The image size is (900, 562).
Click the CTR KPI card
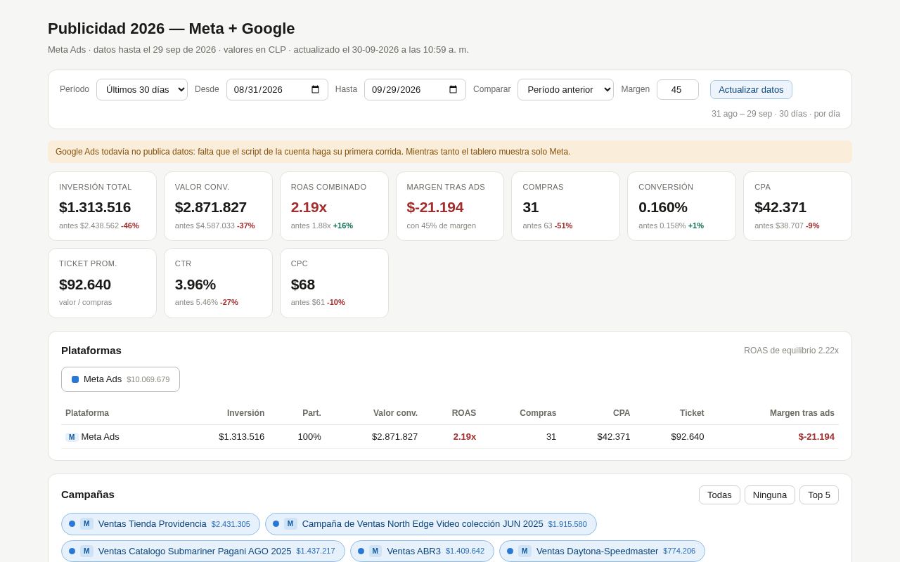click(218, 283)
